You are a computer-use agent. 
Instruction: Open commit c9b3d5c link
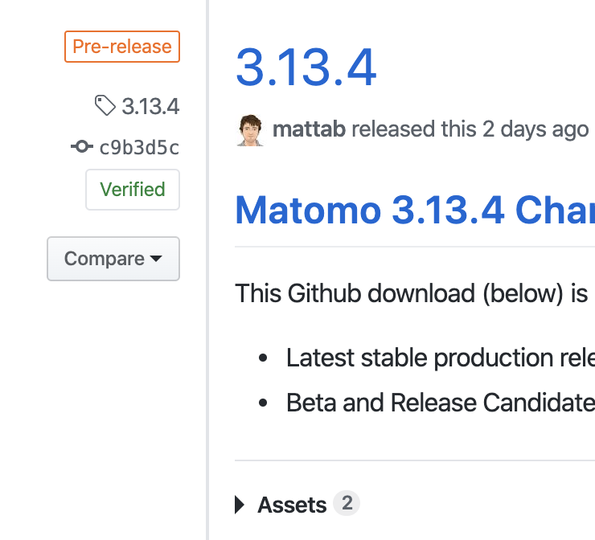139,148
